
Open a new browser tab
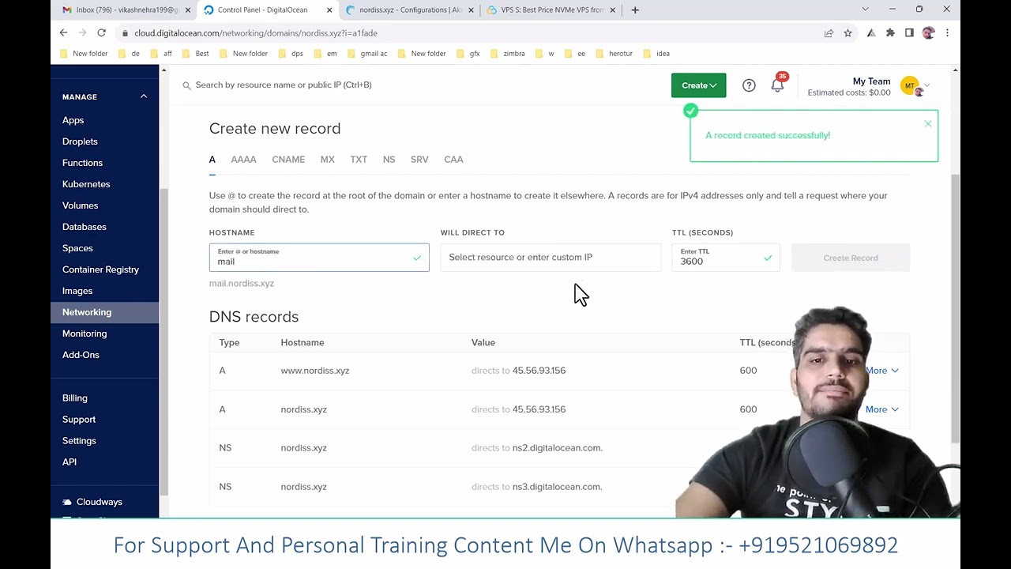click(x=635, y=10)
